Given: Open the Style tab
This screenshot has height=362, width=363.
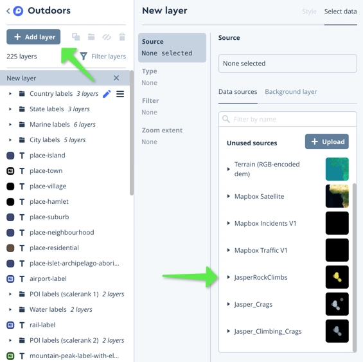Looking at the screenshot, I should click(309, 12).
